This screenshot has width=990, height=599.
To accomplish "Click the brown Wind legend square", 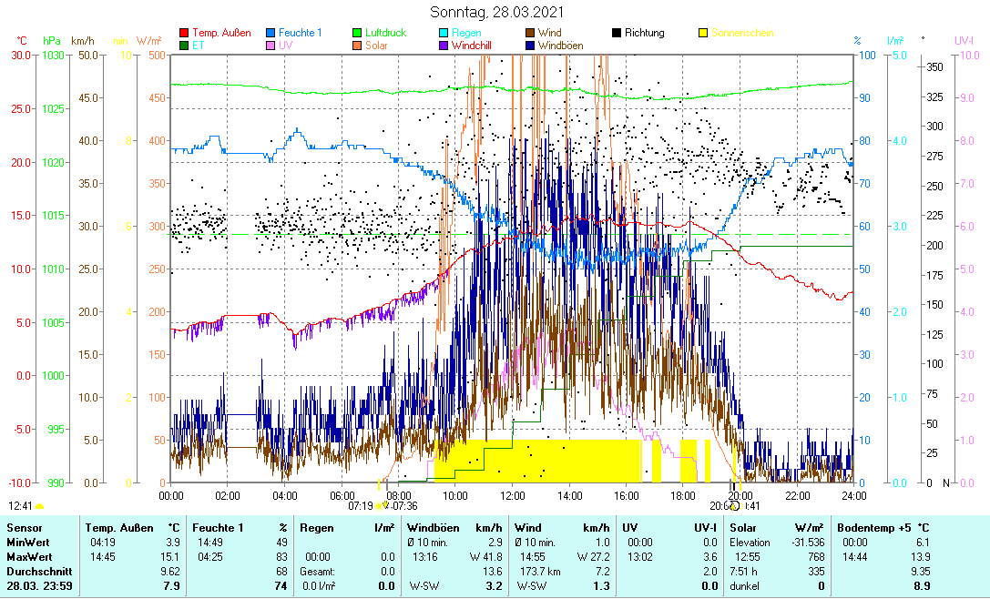I will coord(530,33).
